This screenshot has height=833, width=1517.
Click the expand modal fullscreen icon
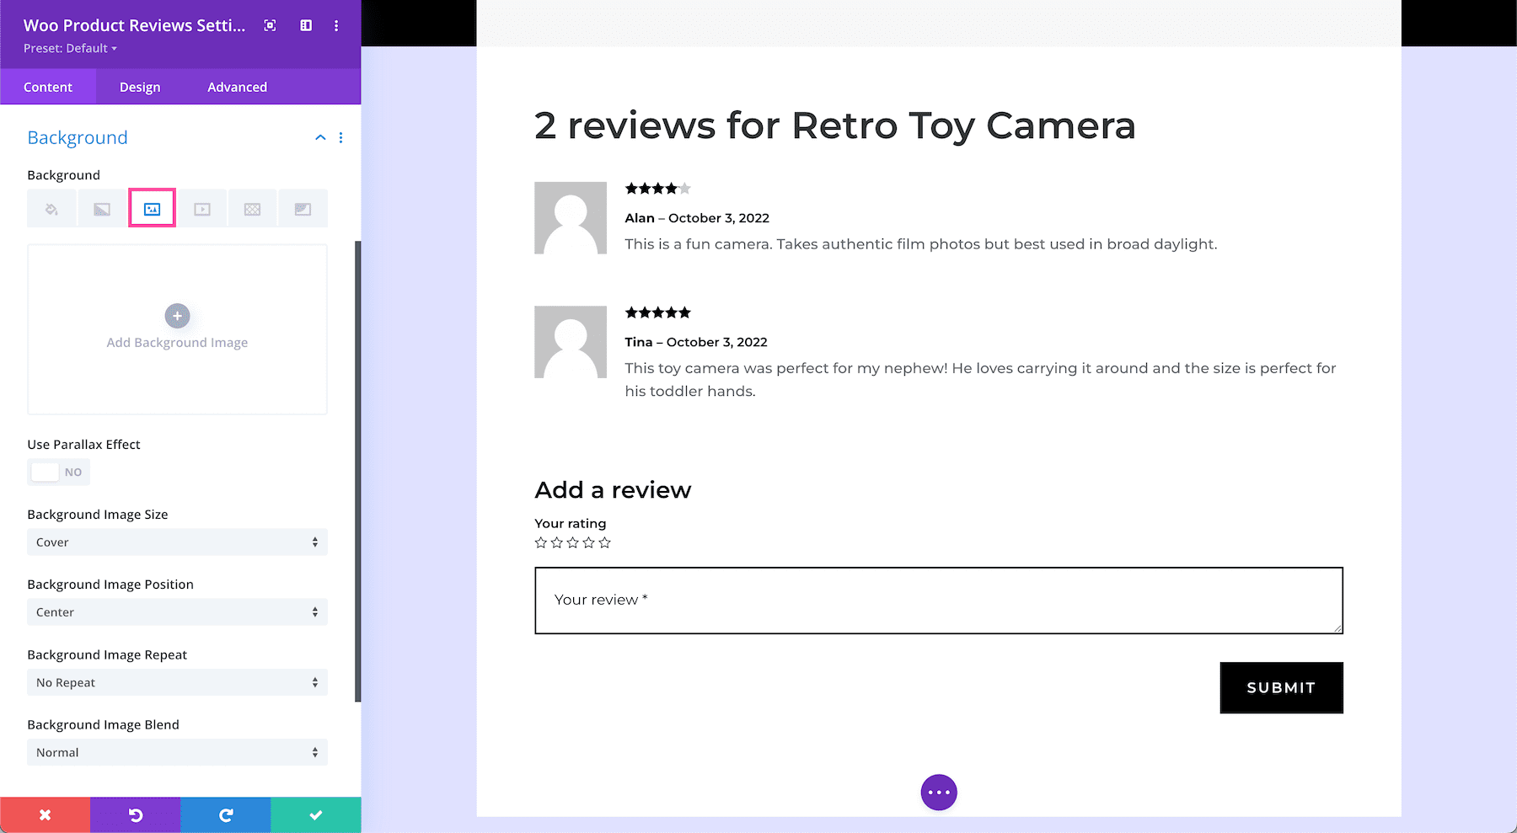270,25
